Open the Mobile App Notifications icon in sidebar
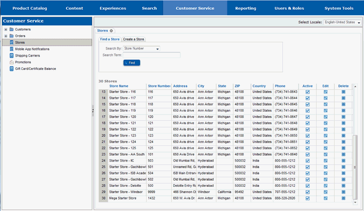The image size is (364, 211). coord(11,49)
